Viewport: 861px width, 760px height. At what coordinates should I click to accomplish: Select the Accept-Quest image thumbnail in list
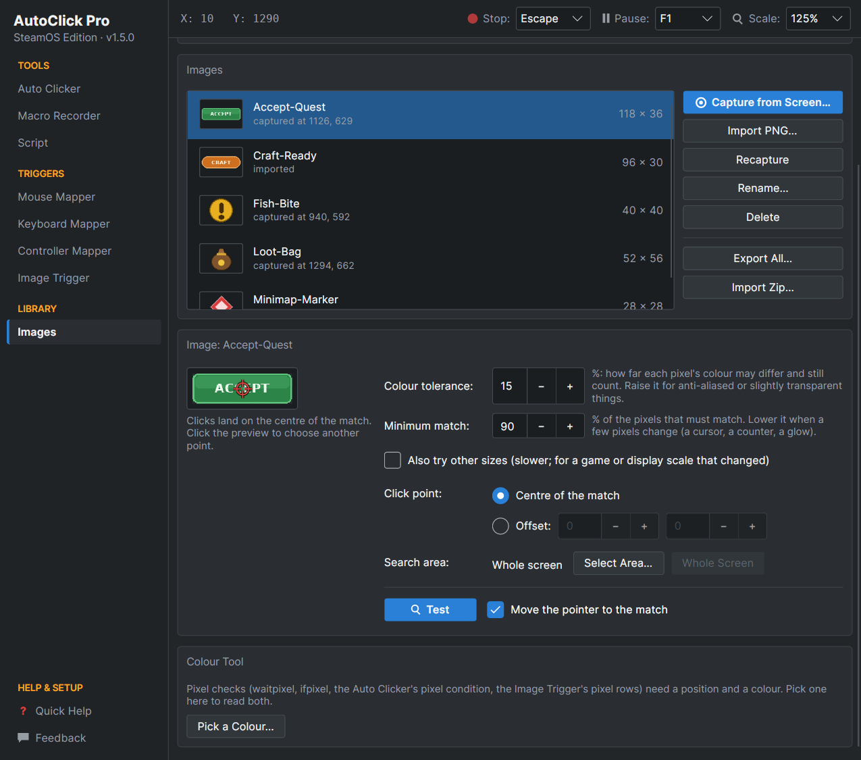point(221,114)
